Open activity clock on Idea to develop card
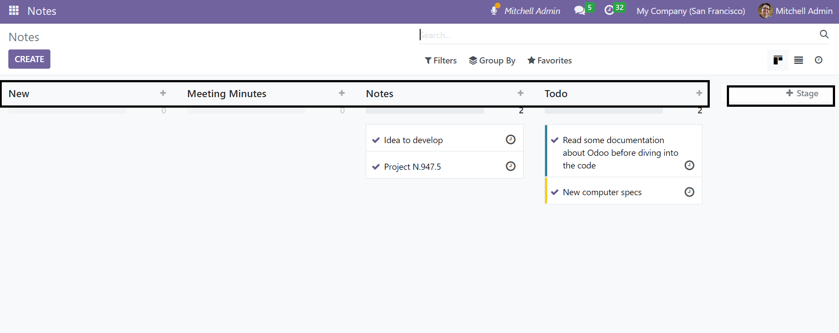Screen dimensions: 839x333 click(x=511, y=140)
